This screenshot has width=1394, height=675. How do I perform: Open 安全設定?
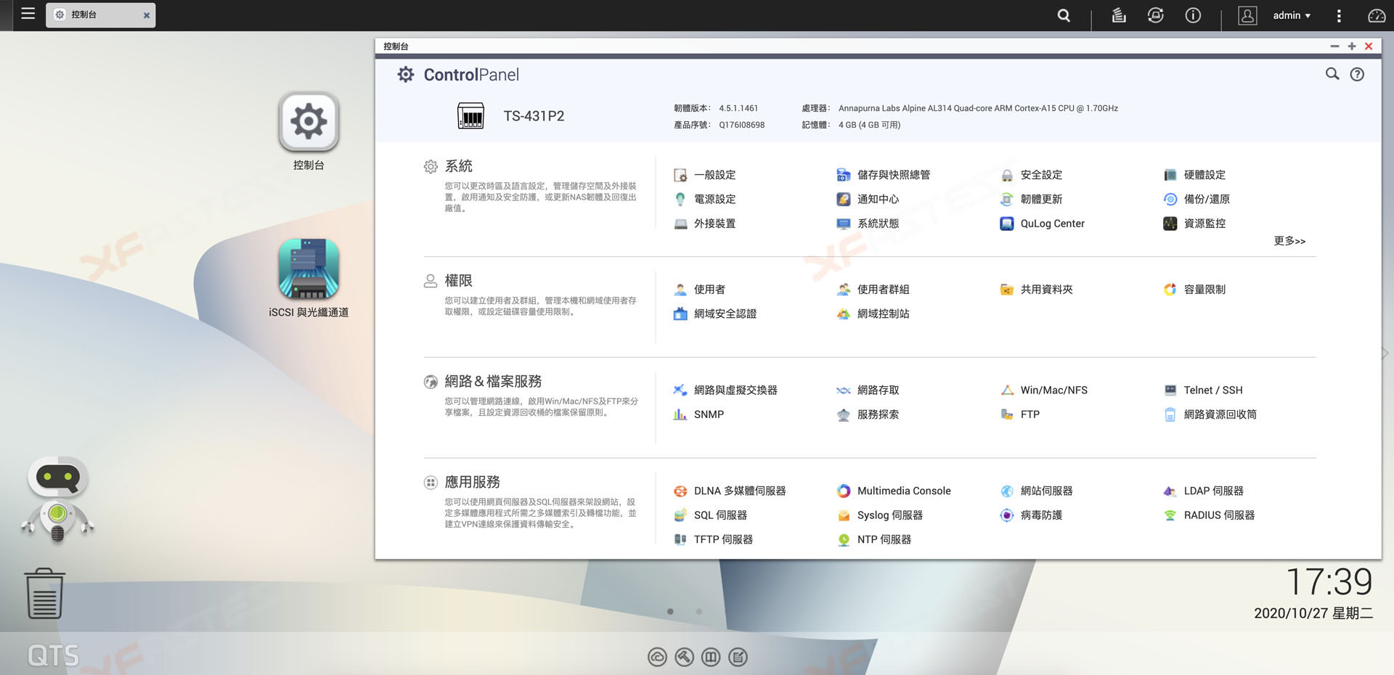pos(1031,175)
